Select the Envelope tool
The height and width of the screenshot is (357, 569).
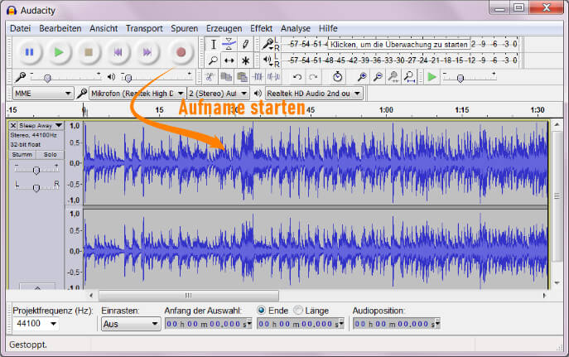coord(229,44)
